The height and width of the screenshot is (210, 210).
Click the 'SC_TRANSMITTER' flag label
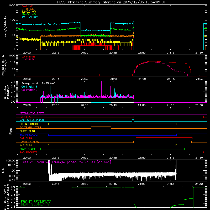pos(30,128)
